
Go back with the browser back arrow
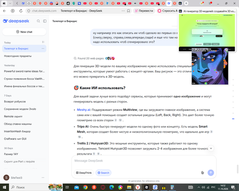tap(4, 11)
